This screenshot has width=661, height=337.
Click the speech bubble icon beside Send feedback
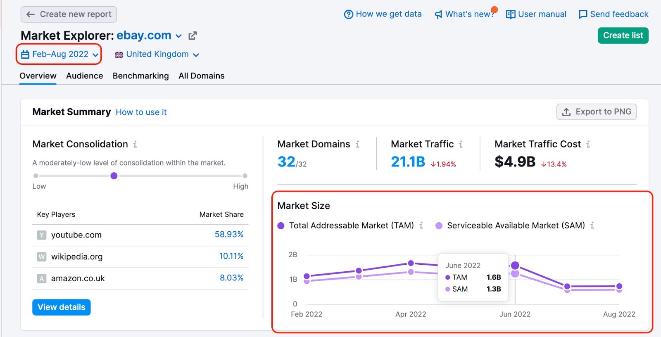pyautogui.click(x=583, y=14)
